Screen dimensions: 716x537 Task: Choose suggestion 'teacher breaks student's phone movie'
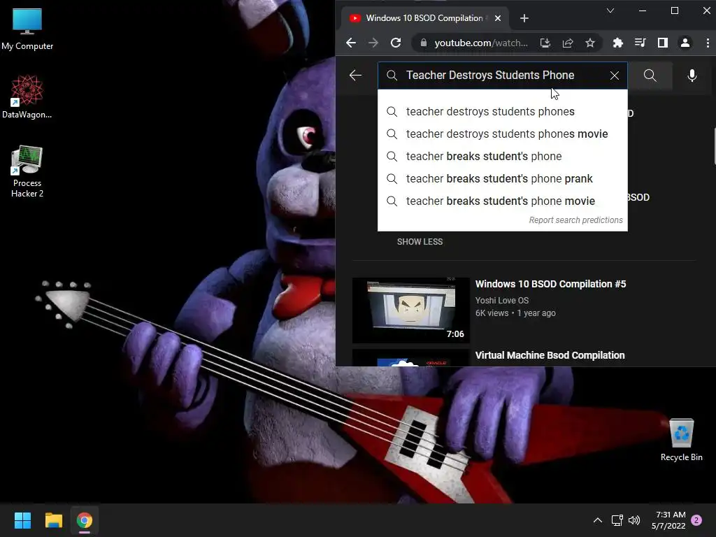[502, 201]
